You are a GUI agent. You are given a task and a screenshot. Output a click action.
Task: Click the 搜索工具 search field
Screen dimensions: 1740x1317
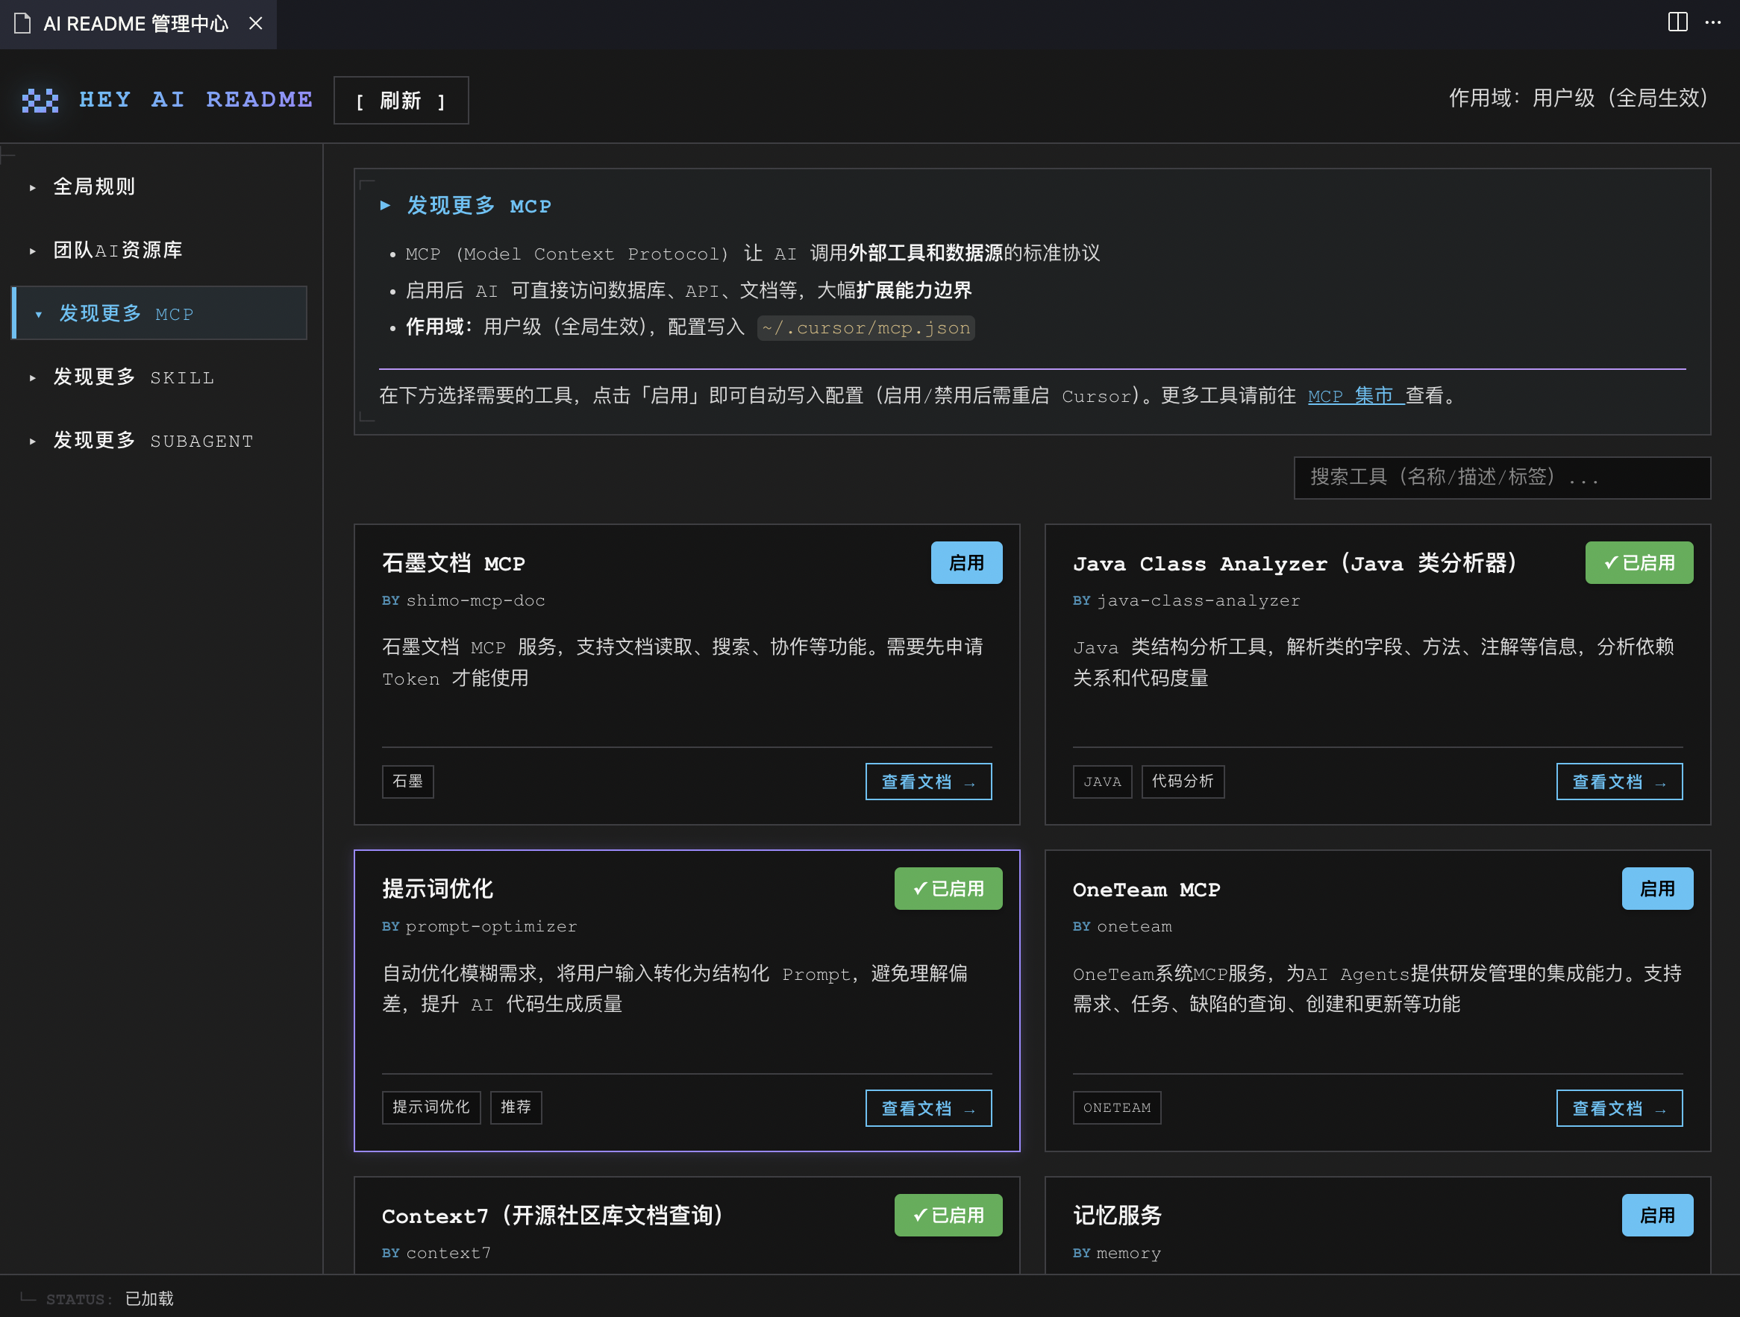(x=1502, y=478)
